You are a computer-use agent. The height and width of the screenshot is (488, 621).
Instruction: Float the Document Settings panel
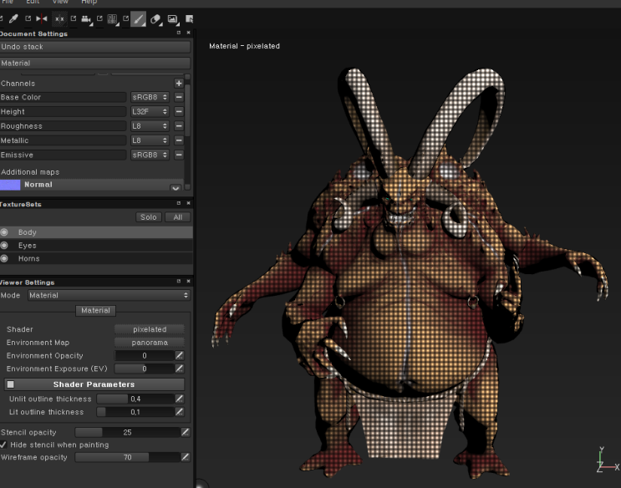[x=179, y=33]
